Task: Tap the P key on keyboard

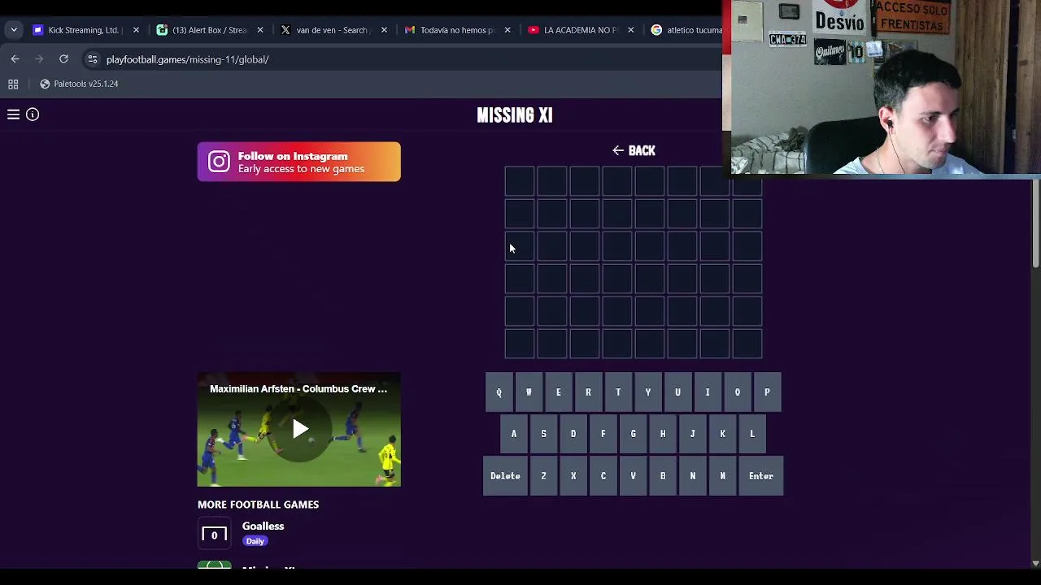Action: (767, 392)
